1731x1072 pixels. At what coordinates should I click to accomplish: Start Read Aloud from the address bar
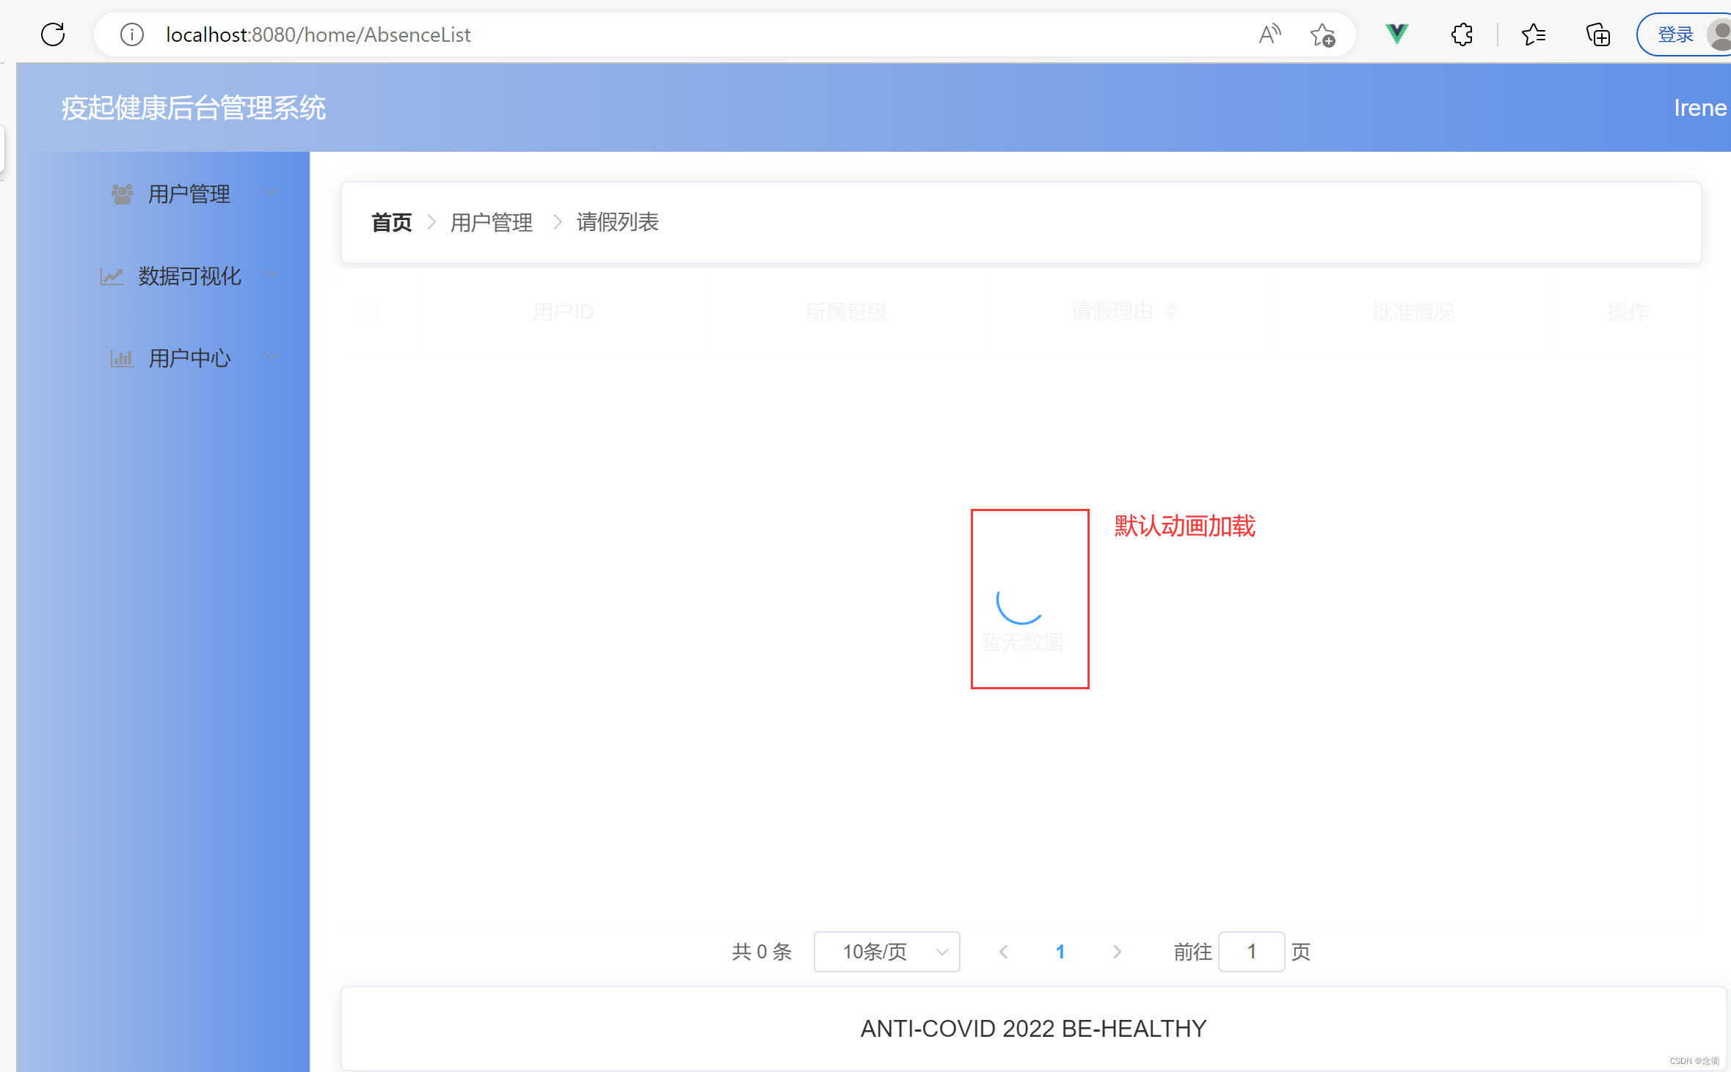point(1270,34)
